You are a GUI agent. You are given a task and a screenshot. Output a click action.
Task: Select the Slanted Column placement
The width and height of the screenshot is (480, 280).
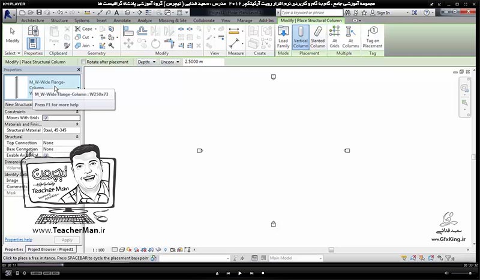click(318, 37)
